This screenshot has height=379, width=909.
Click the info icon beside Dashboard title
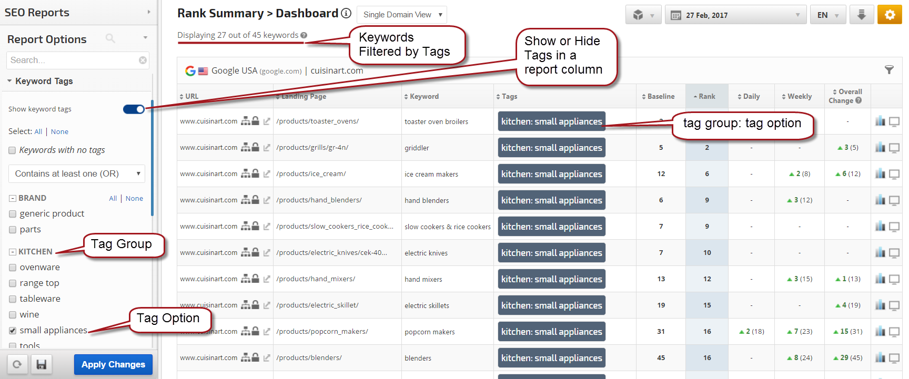coord(346,13)
